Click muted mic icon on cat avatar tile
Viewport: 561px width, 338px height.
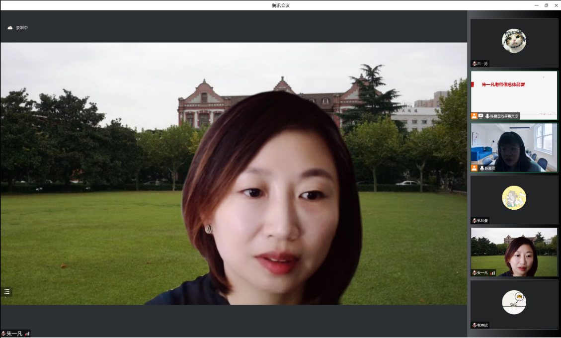point(474,64)
